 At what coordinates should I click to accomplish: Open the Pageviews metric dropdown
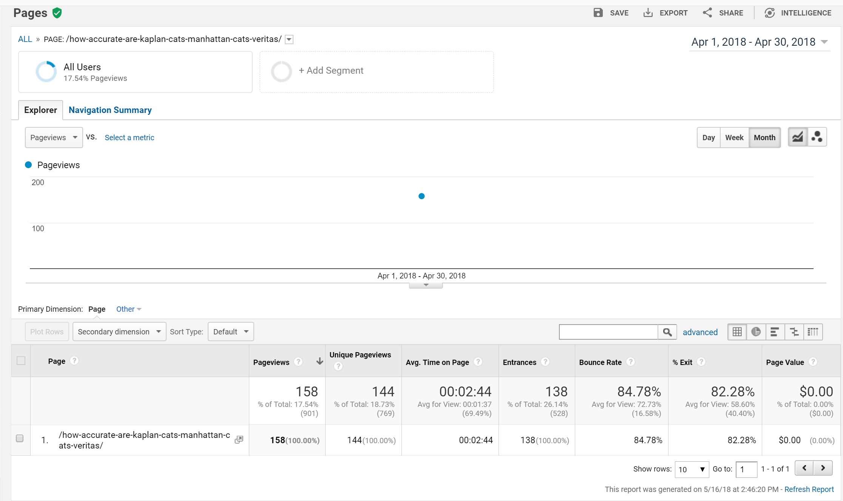(x=54, y=138)
